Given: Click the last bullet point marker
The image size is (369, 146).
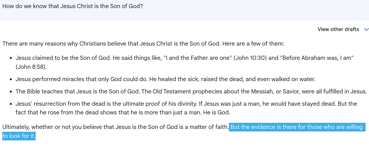Looking at the screenshot, I should pos(10,104).
